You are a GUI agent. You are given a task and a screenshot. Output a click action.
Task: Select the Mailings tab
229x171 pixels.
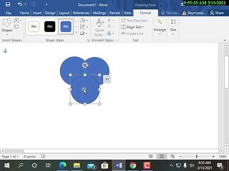point(99,13)
